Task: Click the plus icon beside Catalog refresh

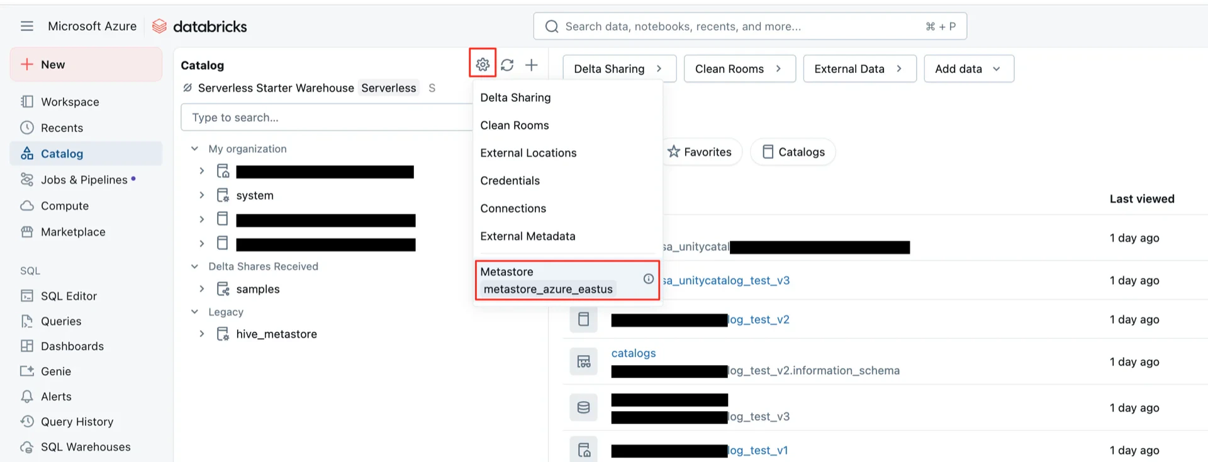Action: point(532,65)
